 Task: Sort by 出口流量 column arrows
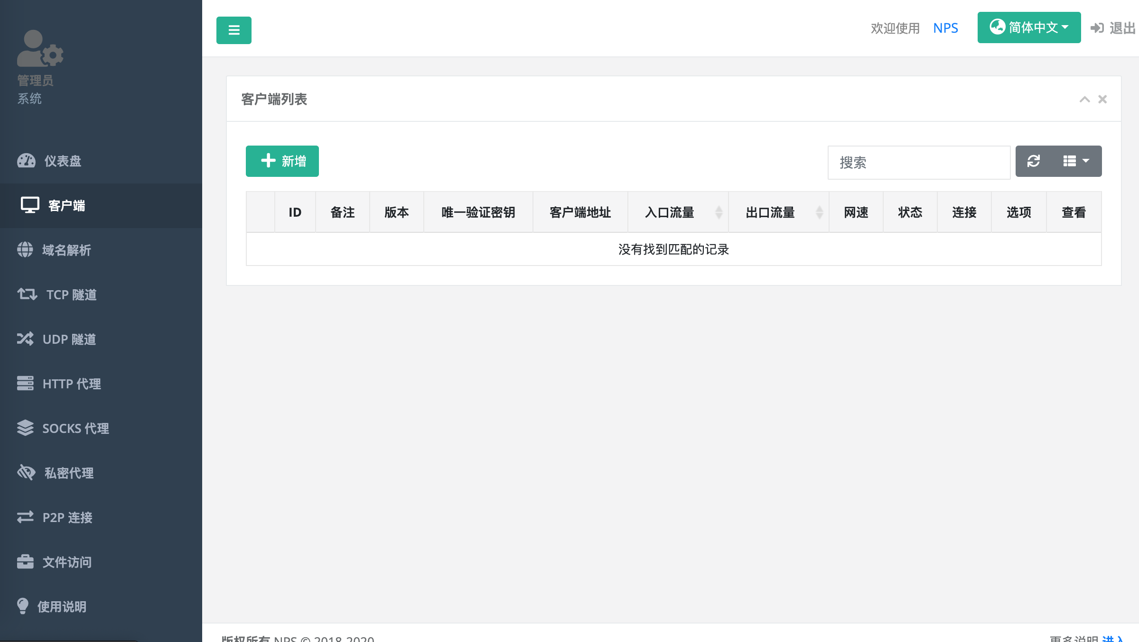click(x=819, y=212)
